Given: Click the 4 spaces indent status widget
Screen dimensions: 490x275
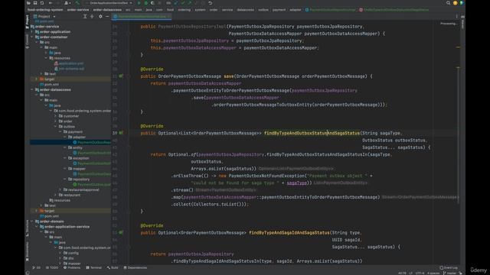Looking at the screenshot, I should pos(433,273).
